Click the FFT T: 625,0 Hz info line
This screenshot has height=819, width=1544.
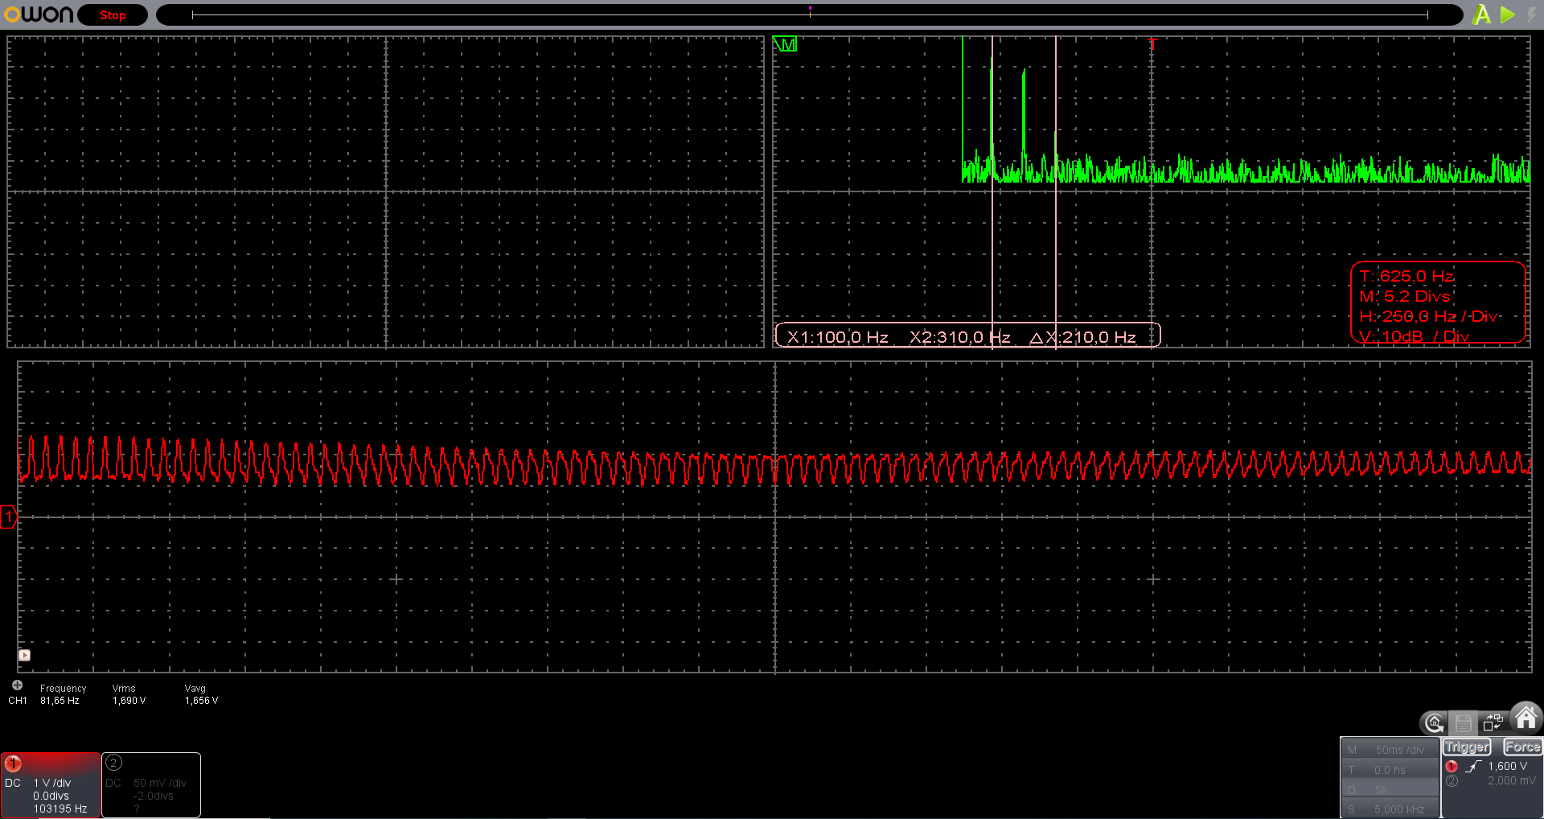[1406, 276]
